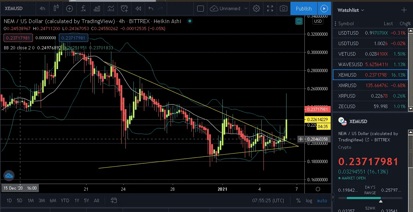Set range to 1M
The image size is (413, 212).
click(30, 200)
